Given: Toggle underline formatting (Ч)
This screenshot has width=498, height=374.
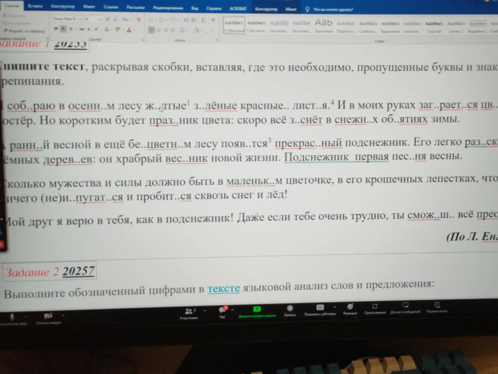Looking at the screenshot, I should pos(71,29).
